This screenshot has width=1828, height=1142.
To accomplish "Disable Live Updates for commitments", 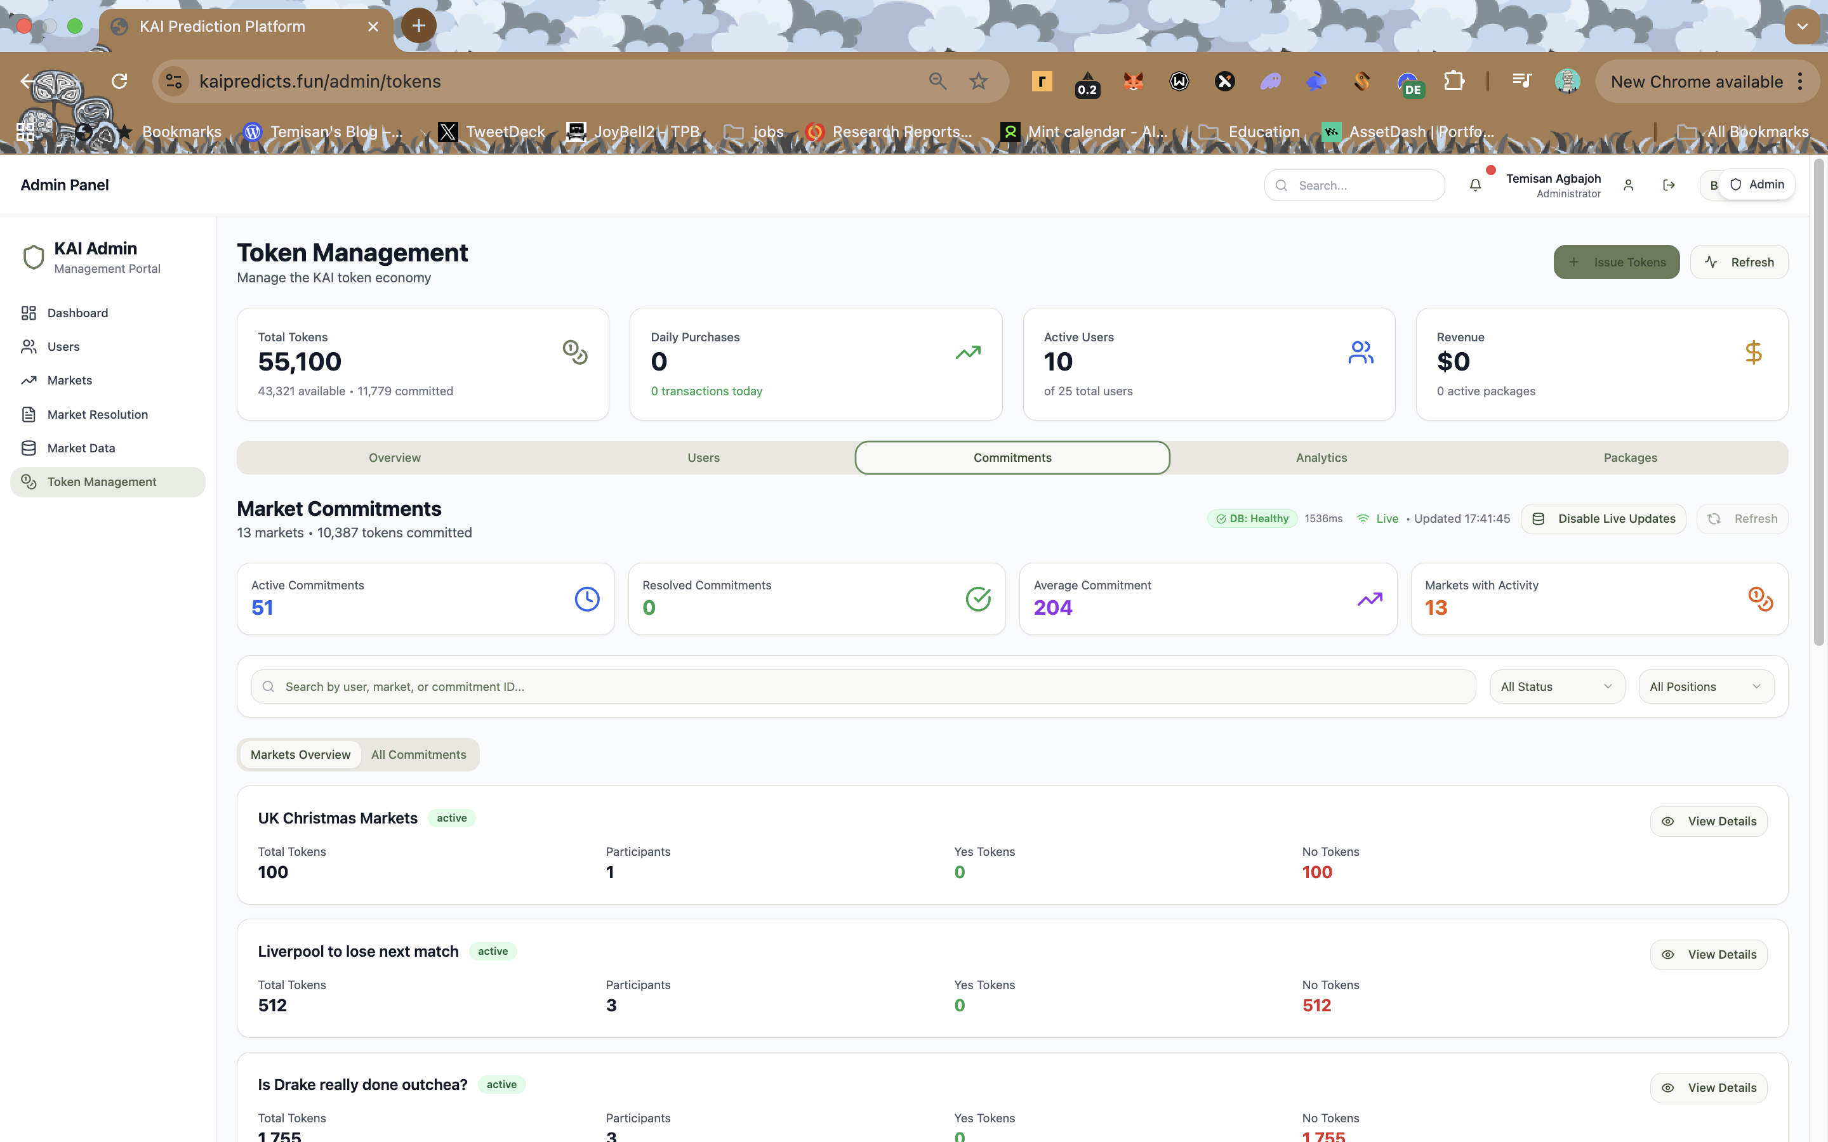I will coord(1603,519).
